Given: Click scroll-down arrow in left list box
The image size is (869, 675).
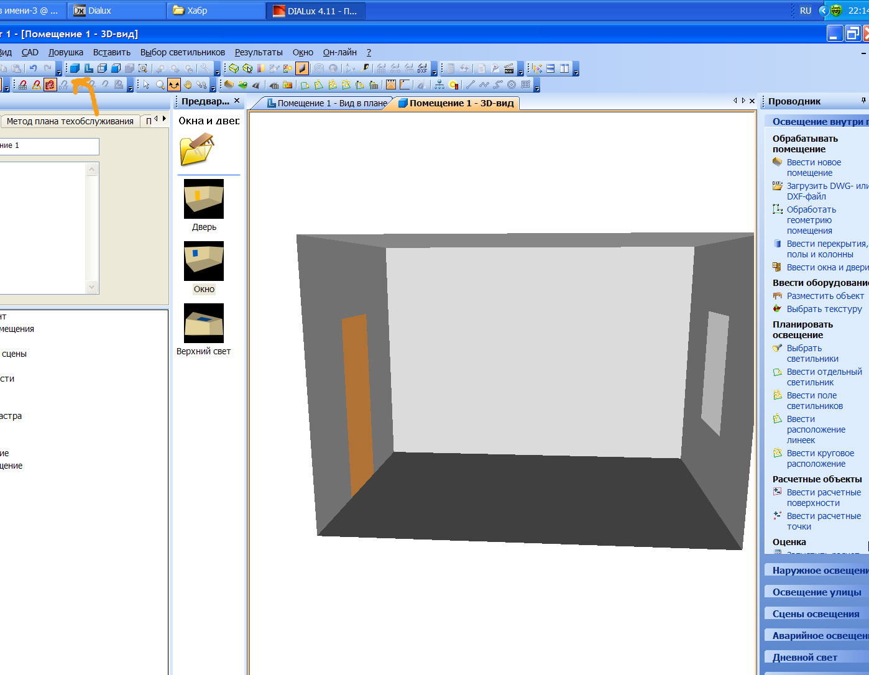Looking at the screenshot, I should (92, 287).
